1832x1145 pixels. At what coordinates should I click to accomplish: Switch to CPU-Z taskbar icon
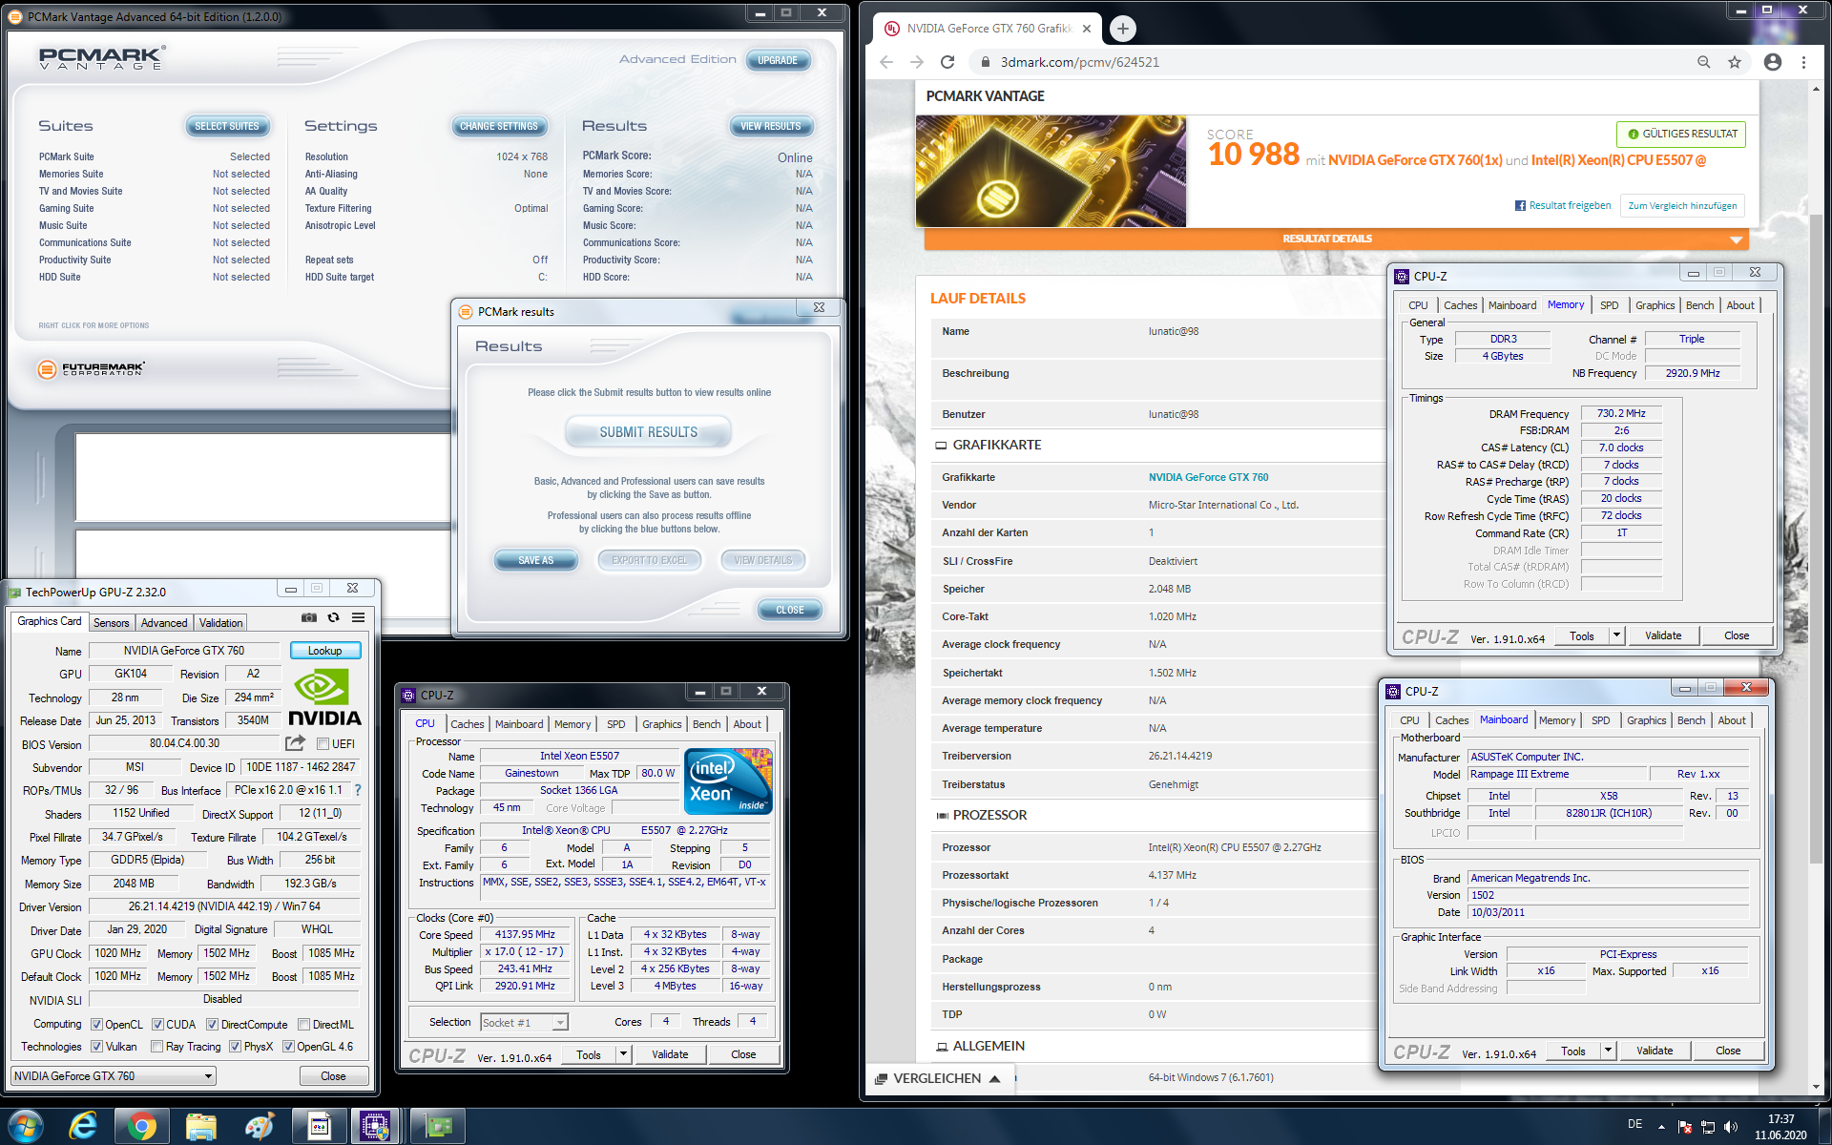pos(375,1127)
